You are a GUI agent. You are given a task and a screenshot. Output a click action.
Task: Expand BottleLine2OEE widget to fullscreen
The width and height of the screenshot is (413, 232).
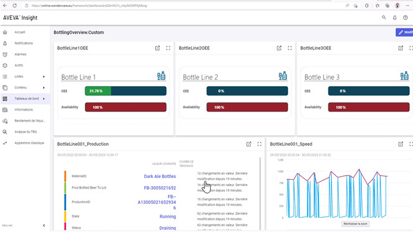pyautogui.click(x=290, y=48)
